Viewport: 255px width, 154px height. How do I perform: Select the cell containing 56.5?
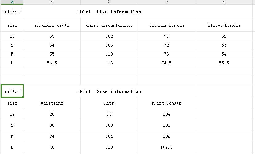(x=52, y=63)
